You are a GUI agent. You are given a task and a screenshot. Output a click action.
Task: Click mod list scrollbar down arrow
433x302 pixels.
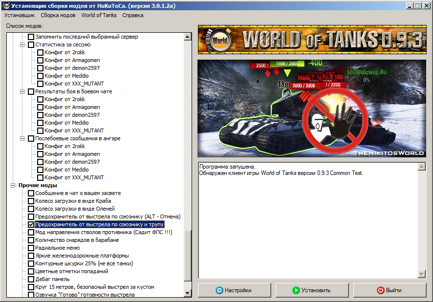click(x=188, y=293)
